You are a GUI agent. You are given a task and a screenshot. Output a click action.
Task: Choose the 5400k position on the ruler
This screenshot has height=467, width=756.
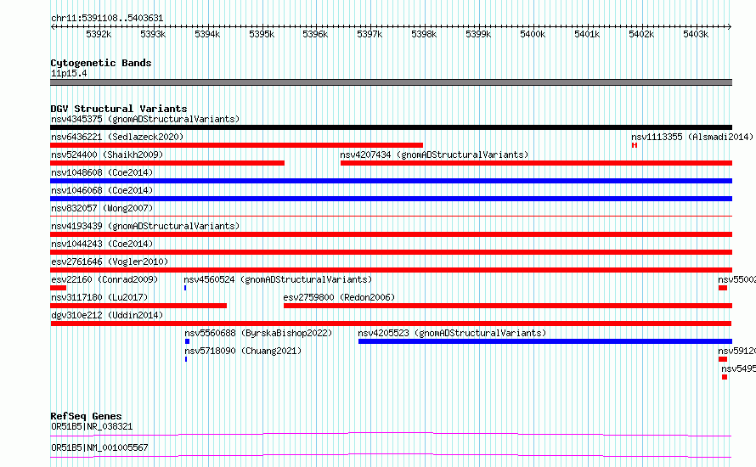[x=533, y=34]
